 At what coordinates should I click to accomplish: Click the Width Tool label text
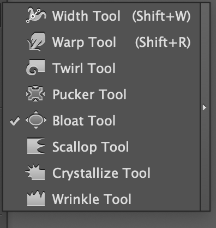[x=86, y=16]
